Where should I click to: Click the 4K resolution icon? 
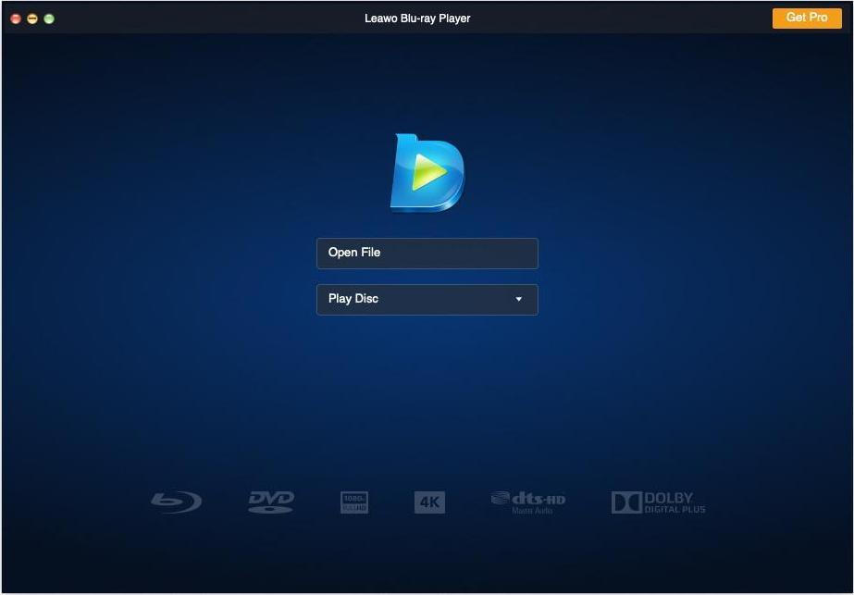[429, 502]
